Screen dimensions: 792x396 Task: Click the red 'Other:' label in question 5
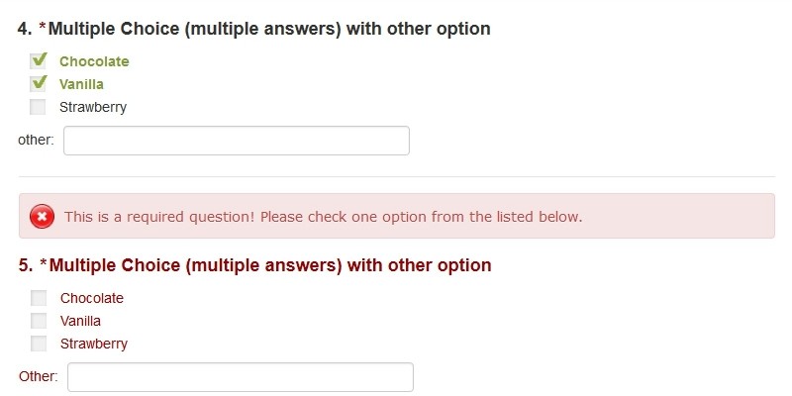39,377
